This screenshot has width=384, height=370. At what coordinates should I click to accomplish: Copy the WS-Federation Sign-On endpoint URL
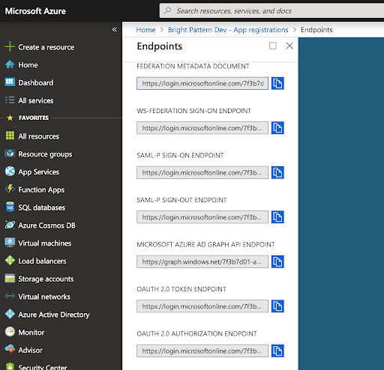[277, 128]
